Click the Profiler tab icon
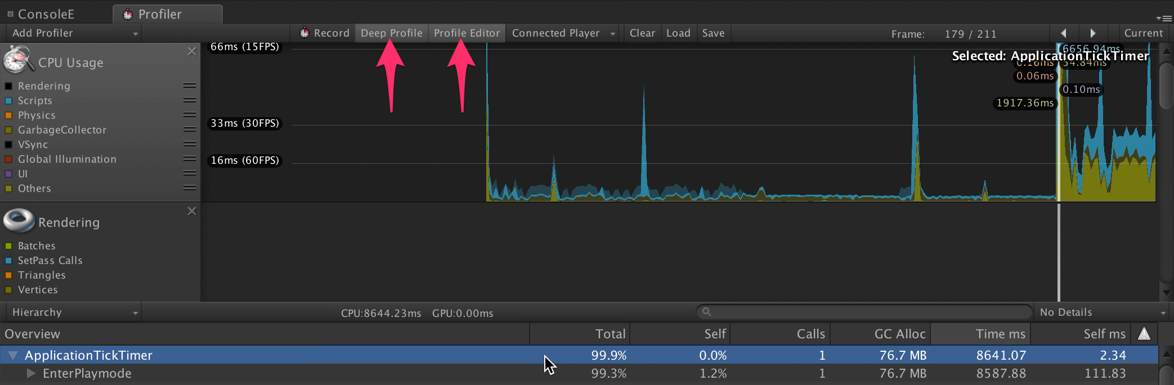Viewport: 1174px width, 385px height. tap(128, 15)
